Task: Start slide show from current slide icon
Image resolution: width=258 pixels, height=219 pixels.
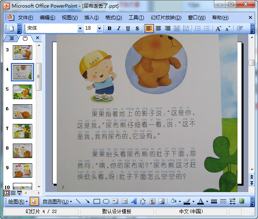Action: coord(19,193)
